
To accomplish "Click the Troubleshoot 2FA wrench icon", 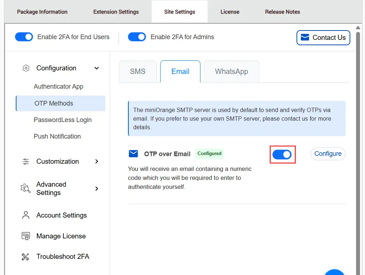I will coord(25,256).
